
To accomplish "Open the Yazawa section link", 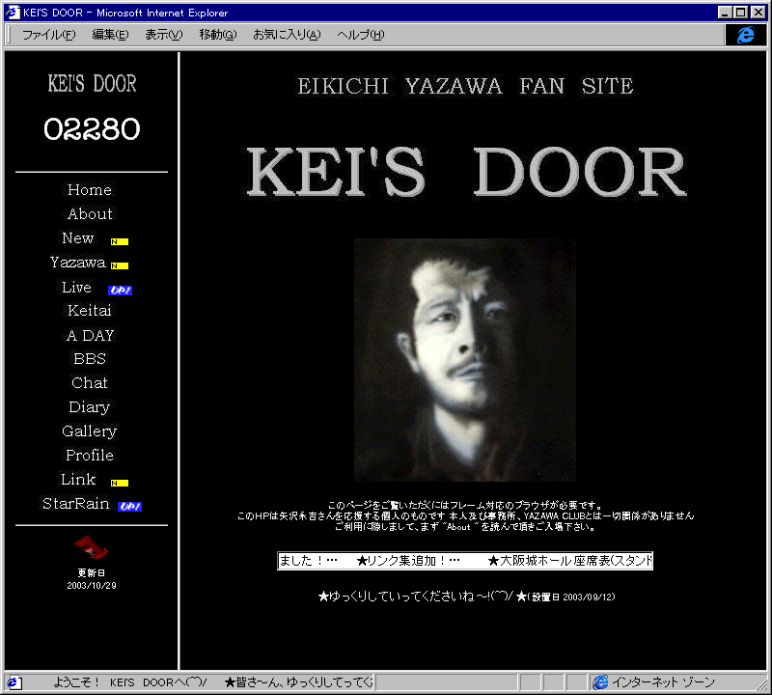I will coord(78,262).
